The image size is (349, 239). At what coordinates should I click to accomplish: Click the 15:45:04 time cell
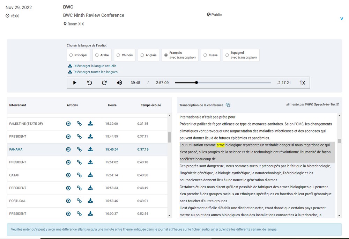(112, 150)
